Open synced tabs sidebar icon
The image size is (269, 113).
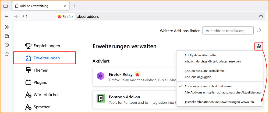click(x=7, y=36)
